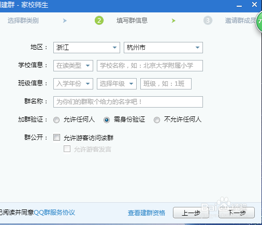This screenshot has height=225, width=262.
Task: Select the 选择群类别 step label
Action: pos(23,21)
